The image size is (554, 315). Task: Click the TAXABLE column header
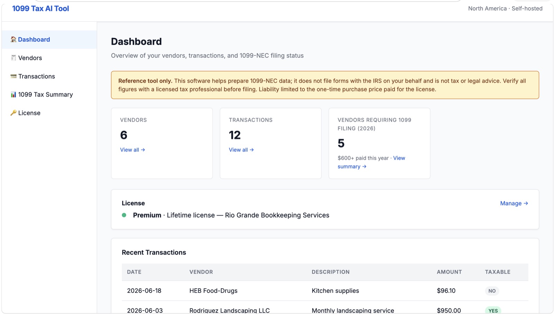point(498,272)
